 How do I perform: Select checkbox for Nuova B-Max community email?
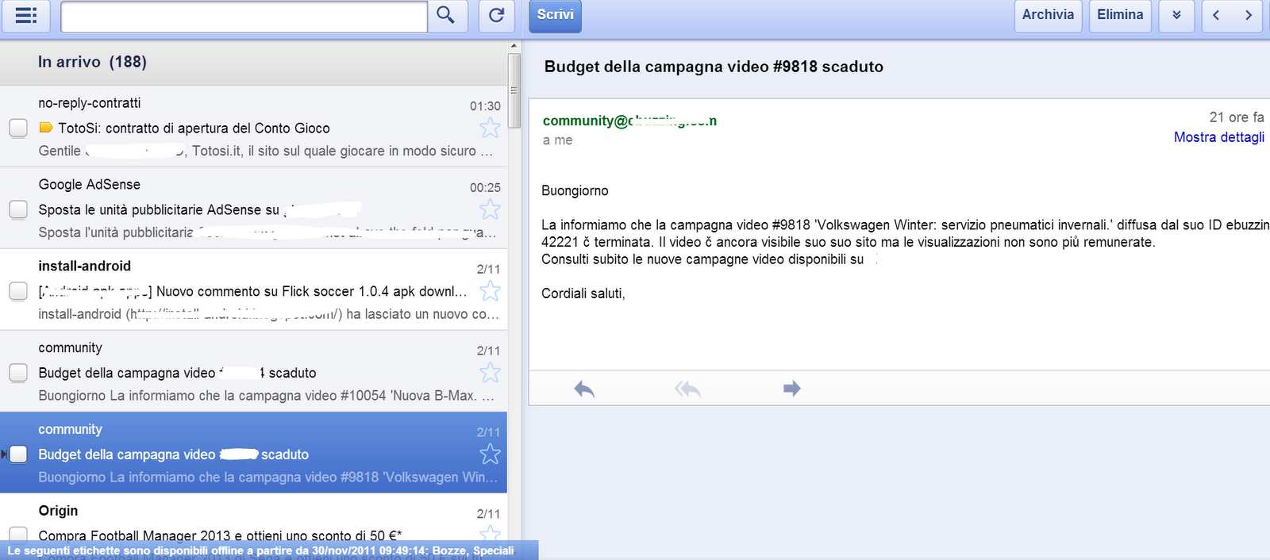18,373
